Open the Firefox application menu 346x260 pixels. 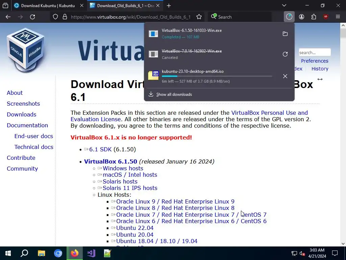pyautogui.click(x=338, y=17)
